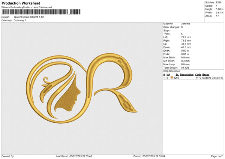Click the Brand column header

206,74
